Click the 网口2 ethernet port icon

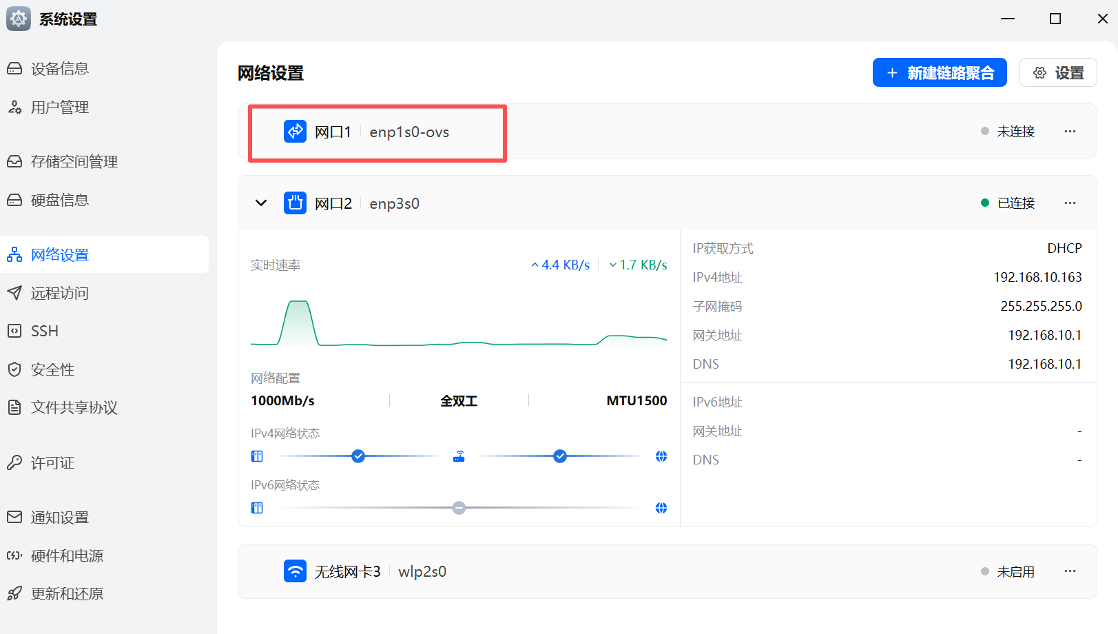pos(295,203)
